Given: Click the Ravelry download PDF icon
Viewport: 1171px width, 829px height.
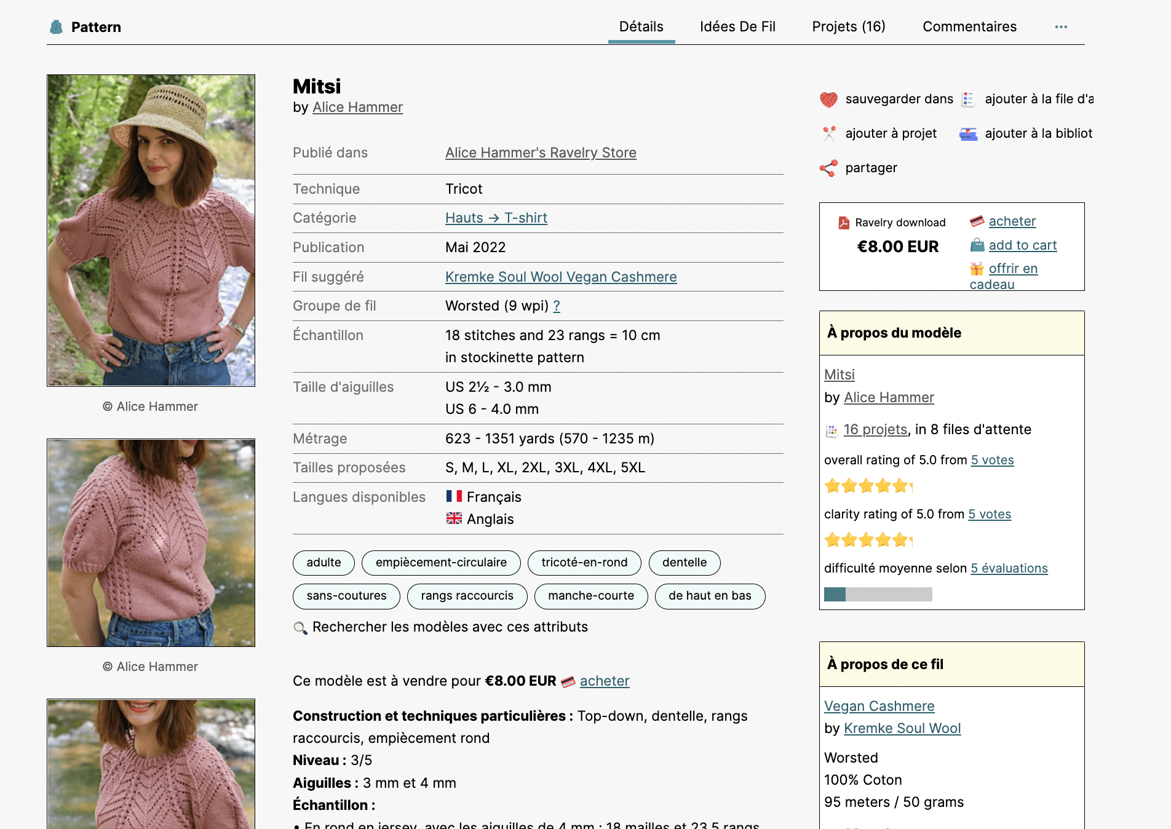Looking at the screenshot, I should (x=844, y=223).
